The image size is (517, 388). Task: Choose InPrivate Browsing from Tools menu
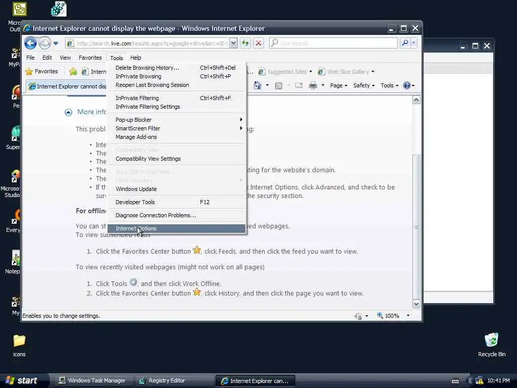[x=176, y=76]
